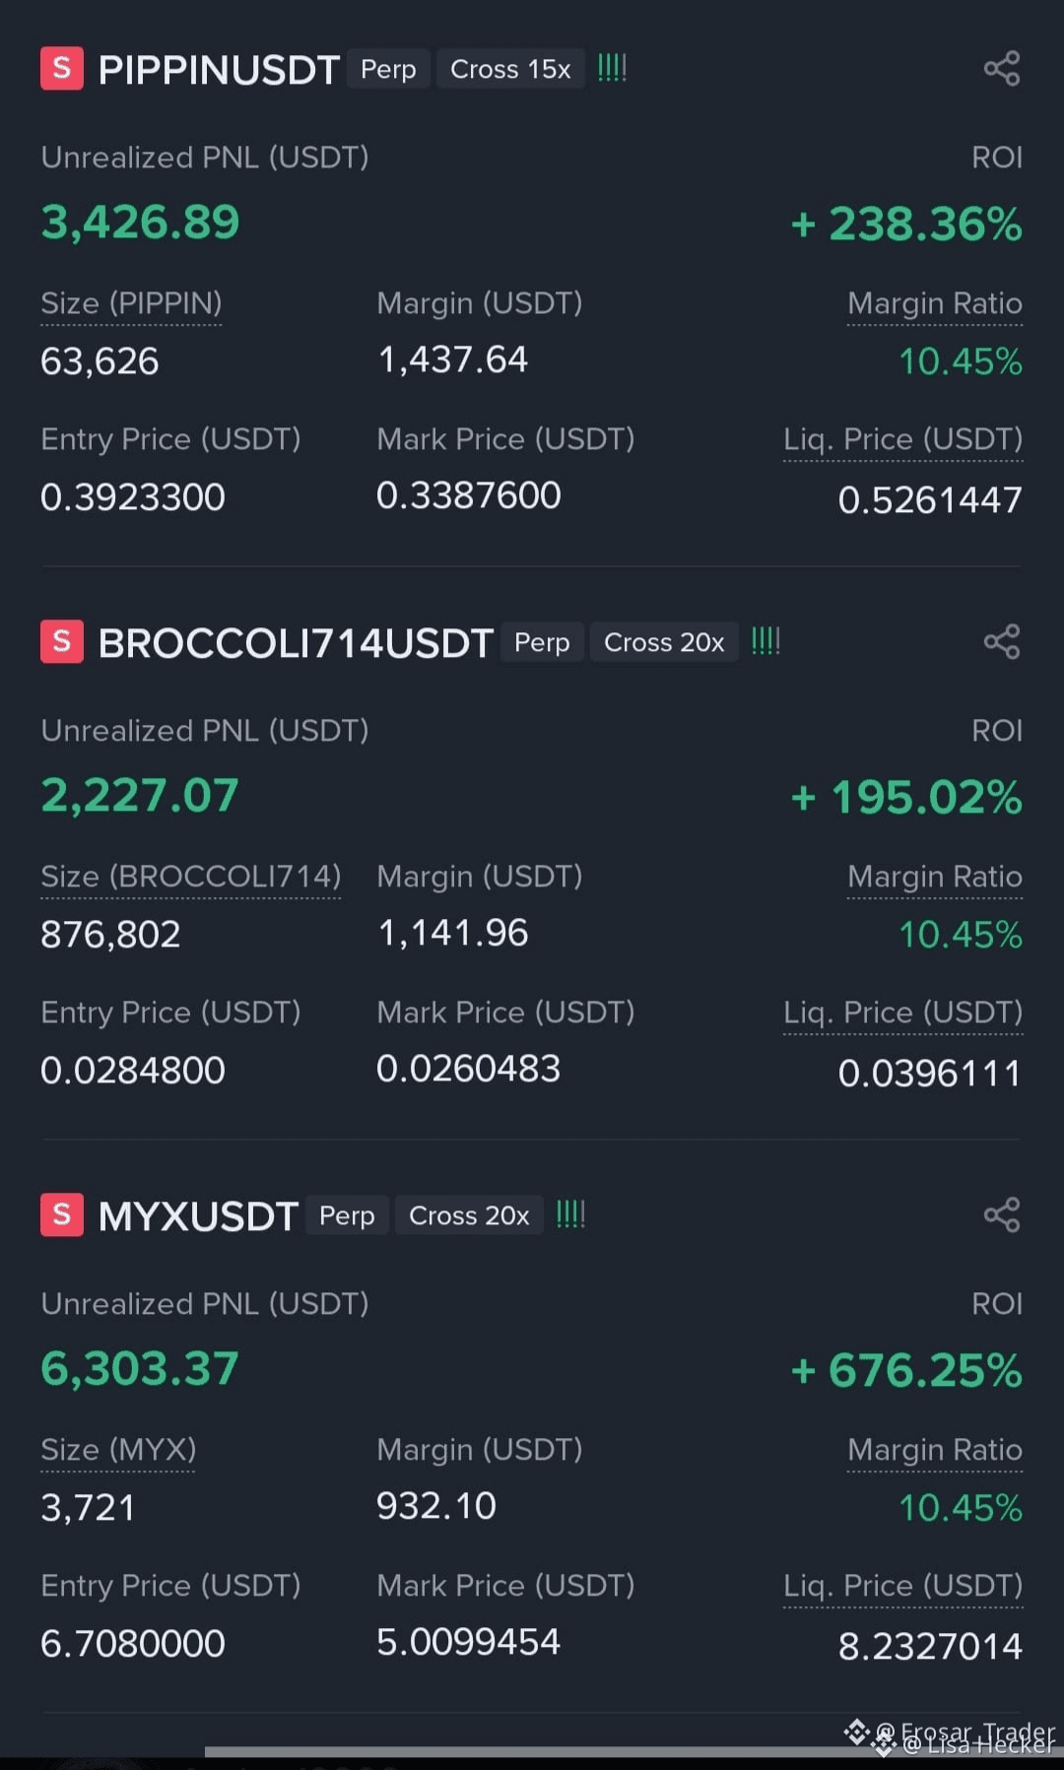The image size is (1064, 1770).
Task: Tap the green ADL bars on PIPPINUSDT
Action: click(612, 68)
